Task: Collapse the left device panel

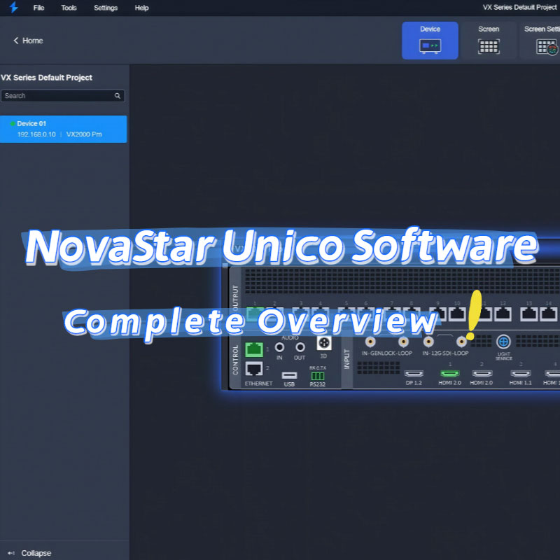Action: click(28, 553)
